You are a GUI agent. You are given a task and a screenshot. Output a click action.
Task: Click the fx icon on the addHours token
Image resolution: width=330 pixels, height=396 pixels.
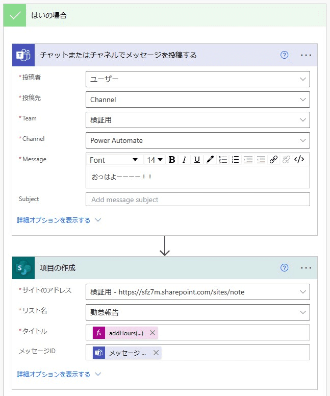[x=99, y=333]
